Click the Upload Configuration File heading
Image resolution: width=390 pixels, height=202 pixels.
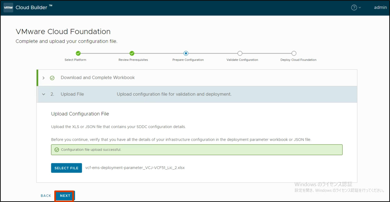80,114
